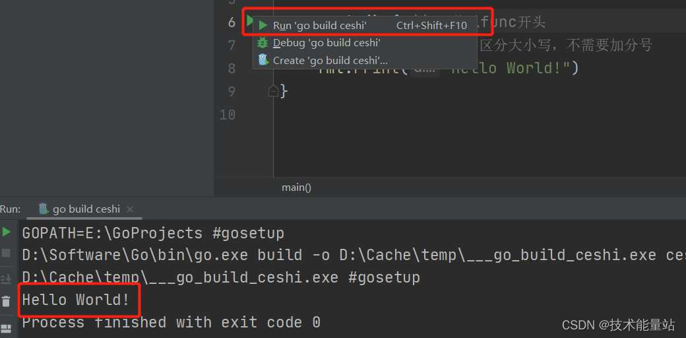The image size is (686, 338).
Task: Click green play icon beside Run menu entry
Action: 263,25
